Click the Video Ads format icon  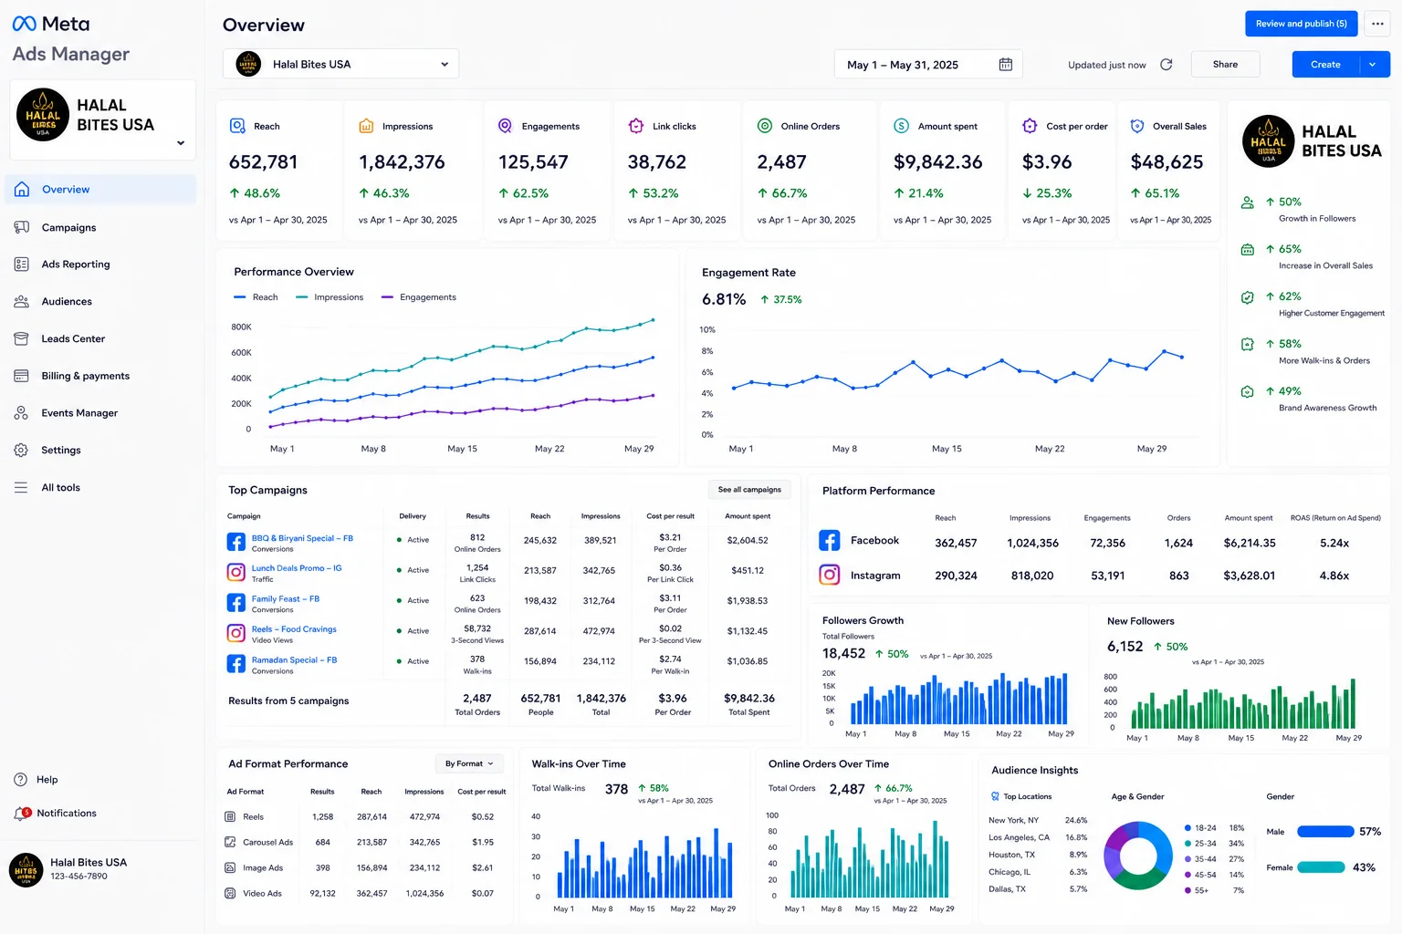230,894
